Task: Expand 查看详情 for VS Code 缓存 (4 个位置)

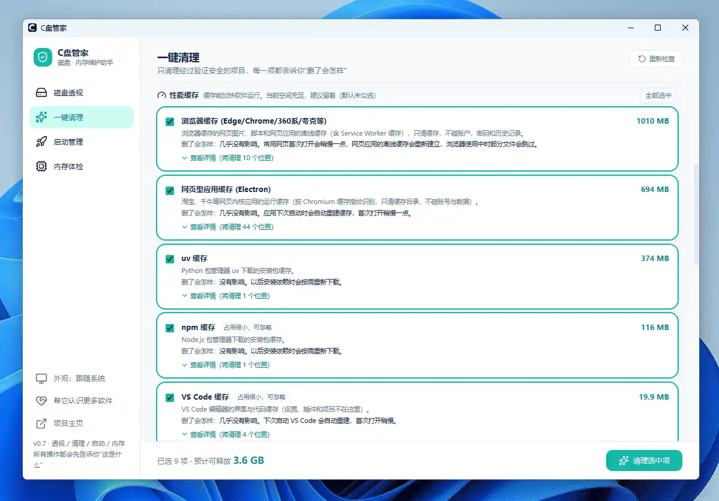Action: (226, 434)
